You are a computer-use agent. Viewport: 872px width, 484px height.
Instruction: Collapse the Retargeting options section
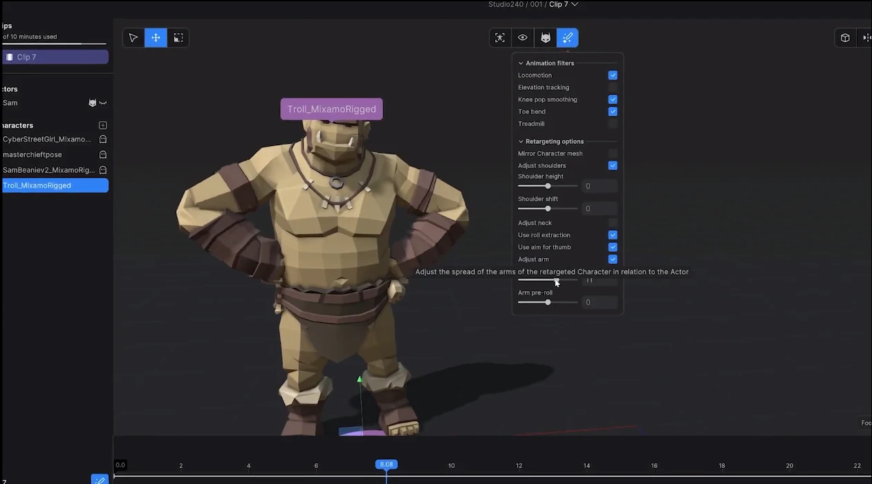tap(521, 141)
